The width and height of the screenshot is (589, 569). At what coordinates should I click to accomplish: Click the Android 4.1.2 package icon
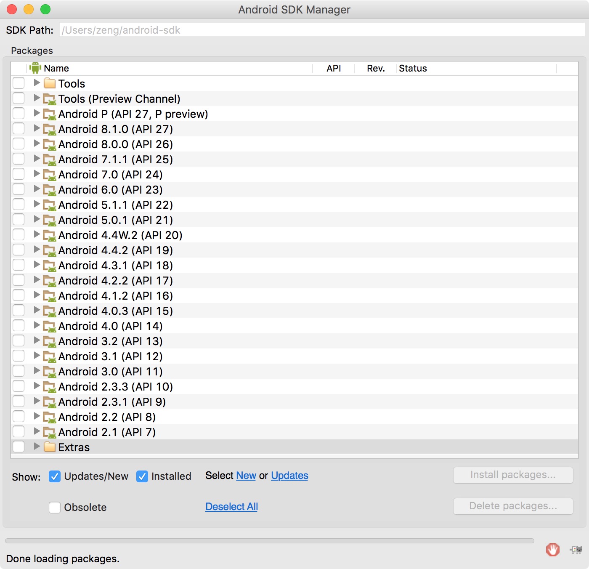coord(50,296)
